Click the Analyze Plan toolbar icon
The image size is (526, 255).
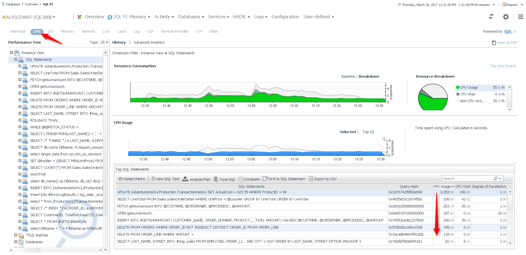click(185, 179)
